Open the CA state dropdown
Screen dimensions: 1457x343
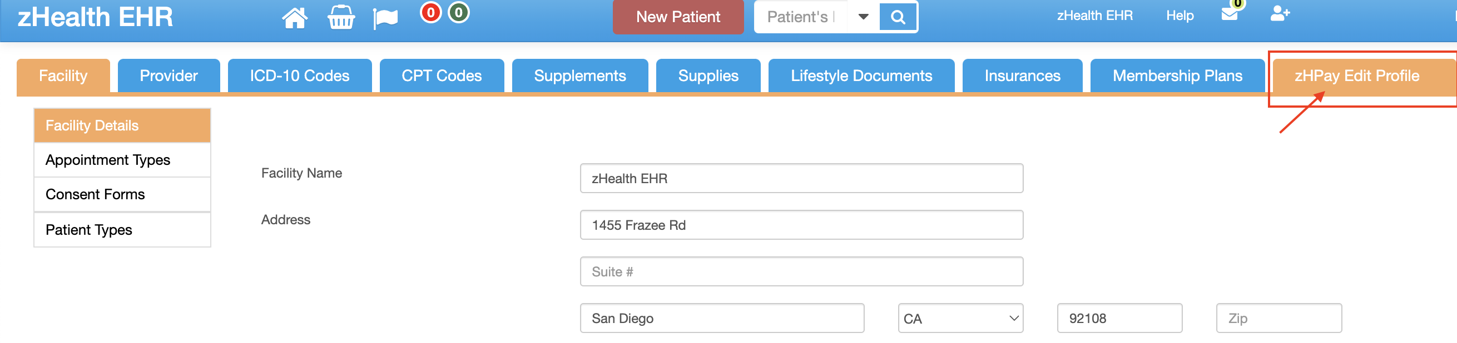[960, 319]
